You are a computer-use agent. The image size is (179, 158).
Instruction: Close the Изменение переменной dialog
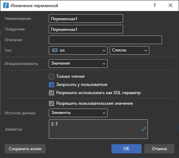171,5
